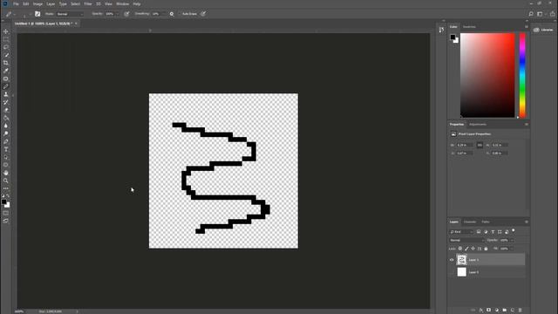Select the Rectangular Marquee tool
This screenshot has width=558, height=314.
(6, 39)
